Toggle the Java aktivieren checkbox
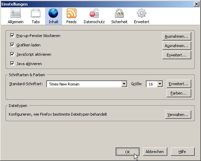This screenshot has width=201, height=161. pyautogui.click(x=12, y=64)
